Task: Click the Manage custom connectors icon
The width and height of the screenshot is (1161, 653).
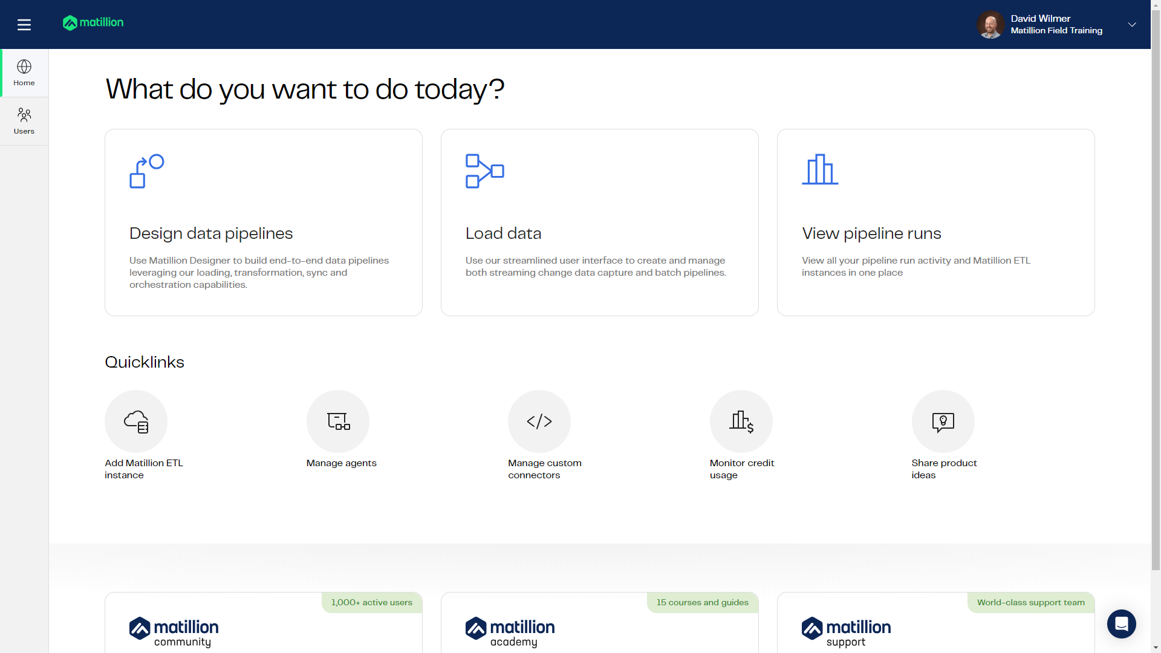Action: (x=539, y=421)
